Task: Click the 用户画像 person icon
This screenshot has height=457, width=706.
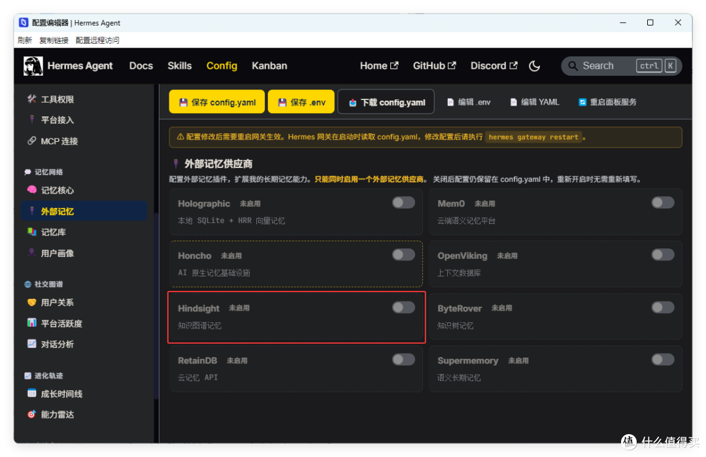Action: point(31,253)
